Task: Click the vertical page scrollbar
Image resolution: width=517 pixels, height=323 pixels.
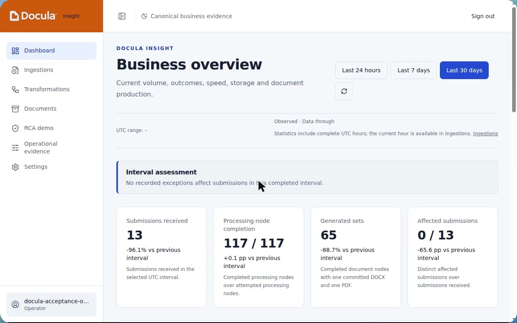Action: 514,60
